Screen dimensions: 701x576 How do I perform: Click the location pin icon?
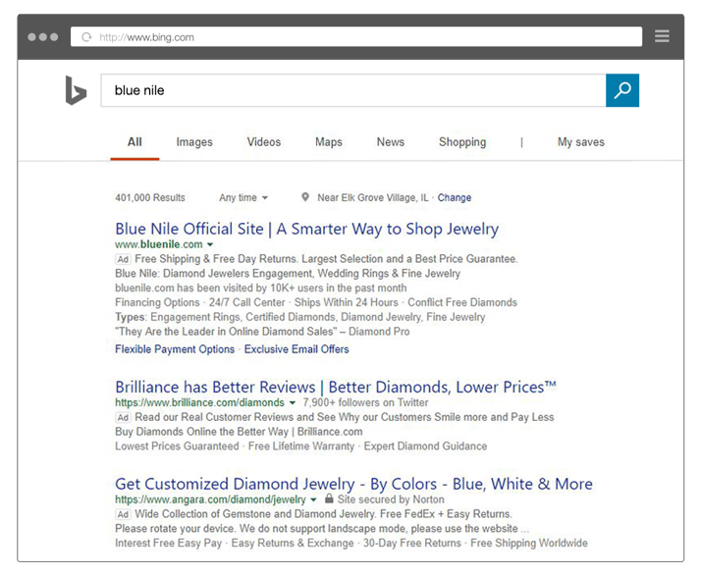pos(305,197)
